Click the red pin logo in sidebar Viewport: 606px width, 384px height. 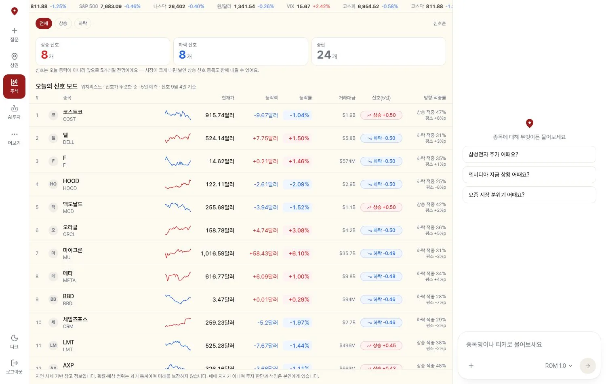pyautogui.click(x=15, y=11)
